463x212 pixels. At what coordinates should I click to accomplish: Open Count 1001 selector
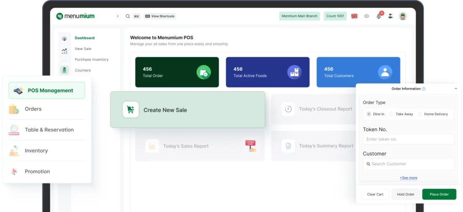tap(335, 16)
